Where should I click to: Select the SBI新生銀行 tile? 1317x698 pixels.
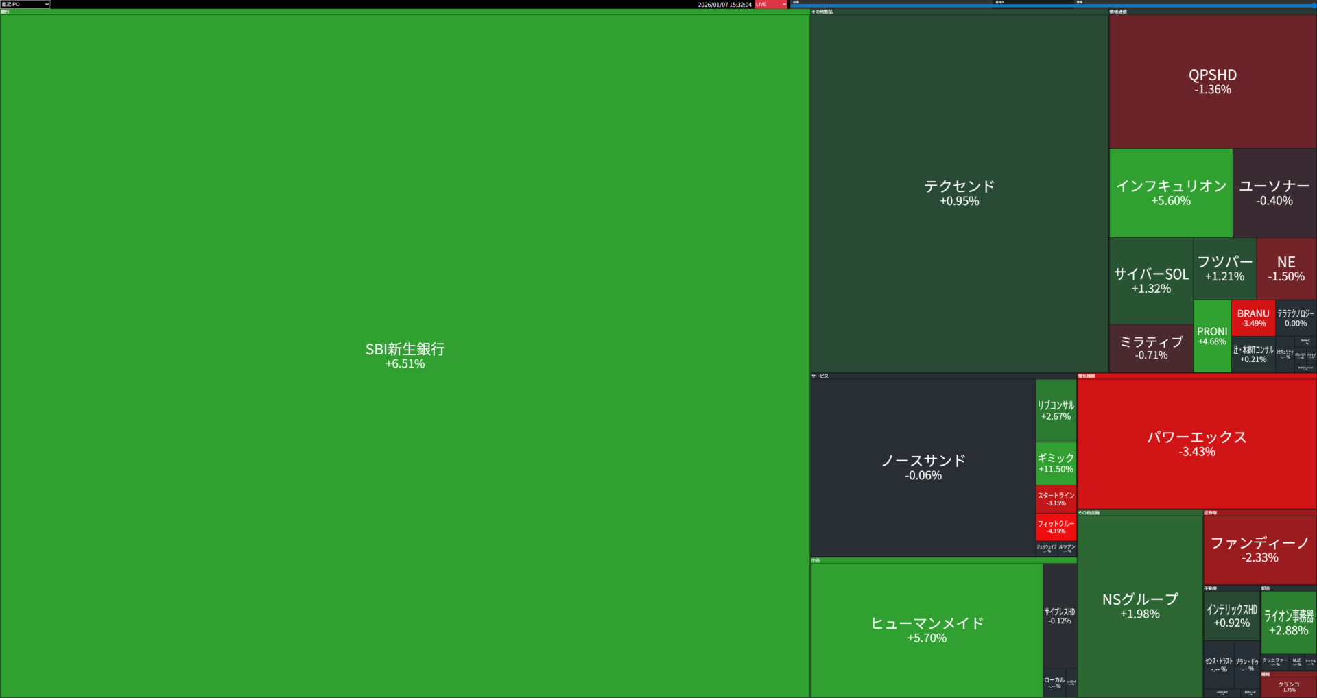(x=405, y=355)
